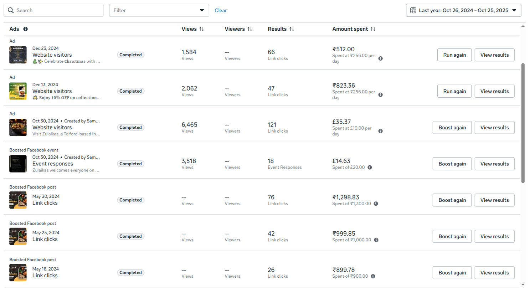Viewport: 530px width, 293px height.
Task: Open the Filter dropdown
Action: (159, 10)
